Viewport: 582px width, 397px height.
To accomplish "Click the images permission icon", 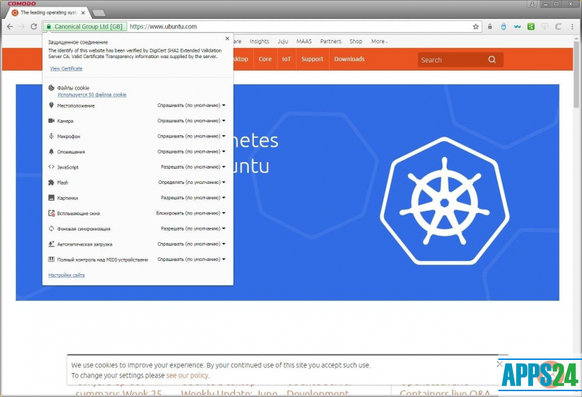I will (x=51, y=198).
